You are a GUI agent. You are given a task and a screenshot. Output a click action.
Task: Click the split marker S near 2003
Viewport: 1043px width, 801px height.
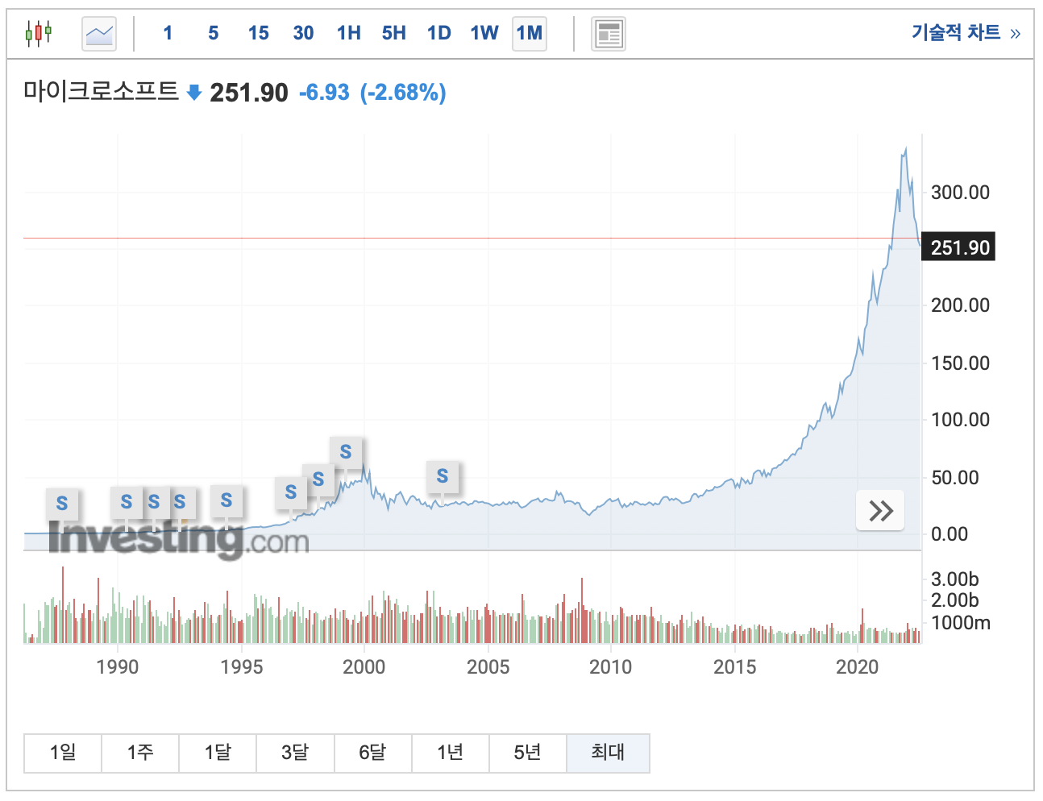click(x=443, y=476)
